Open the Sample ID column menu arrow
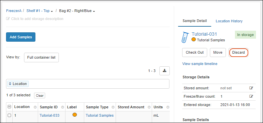The height and width of the screenshot is (123, 263). point(62,107)
